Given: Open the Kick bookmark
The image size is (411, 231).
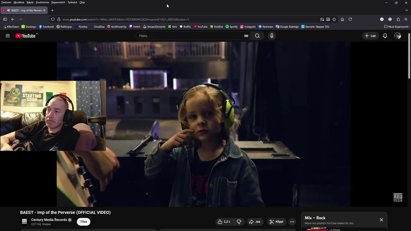Looking at the screenshot, I should pyautogui.click(x=172, y=27).
